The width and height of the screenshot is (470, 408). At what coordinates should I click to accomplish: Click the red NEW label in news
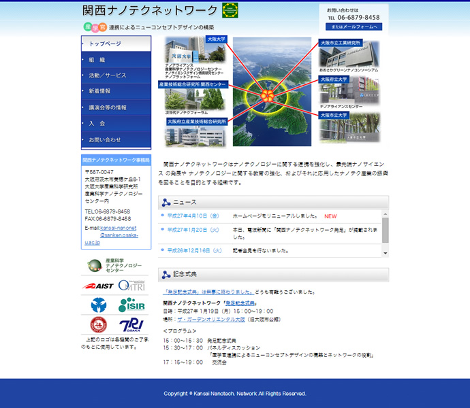click(x=330, y=216)
